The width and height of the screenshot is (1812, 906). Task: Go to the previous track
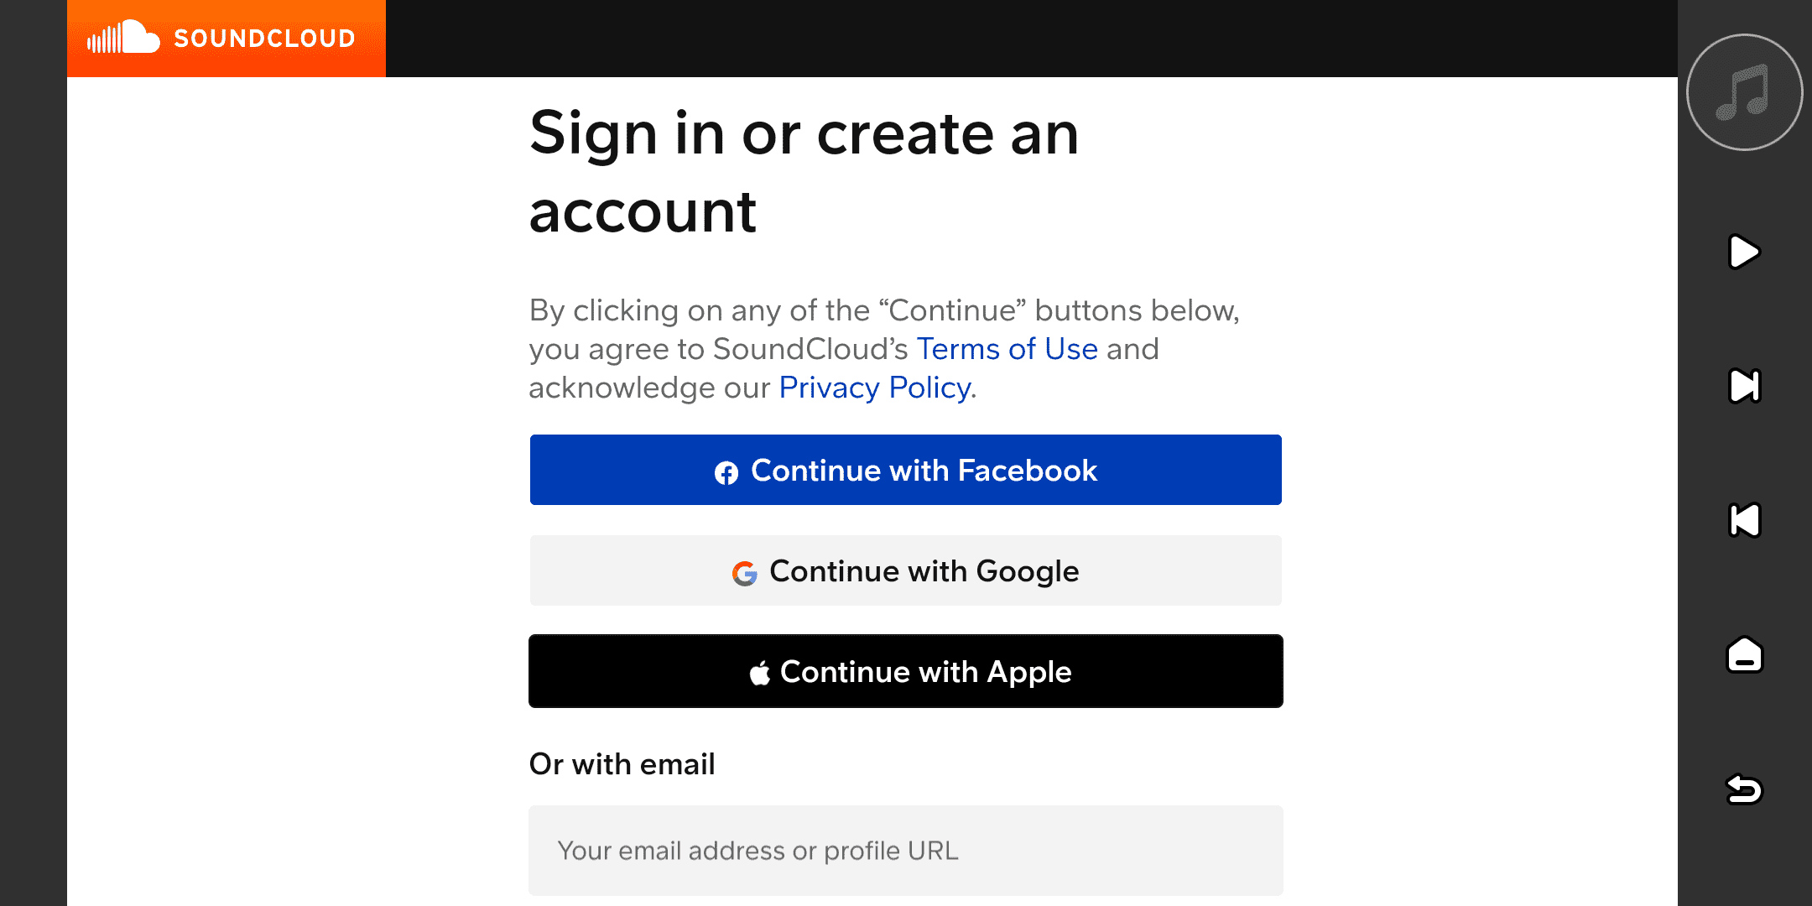tap(1744, 520)
